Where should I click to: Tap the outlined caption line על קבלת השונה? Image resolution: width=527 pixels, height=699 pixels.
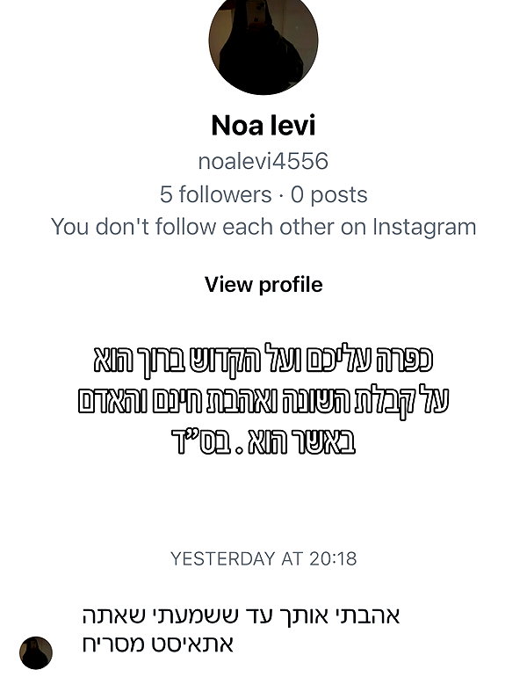point(263,400)
